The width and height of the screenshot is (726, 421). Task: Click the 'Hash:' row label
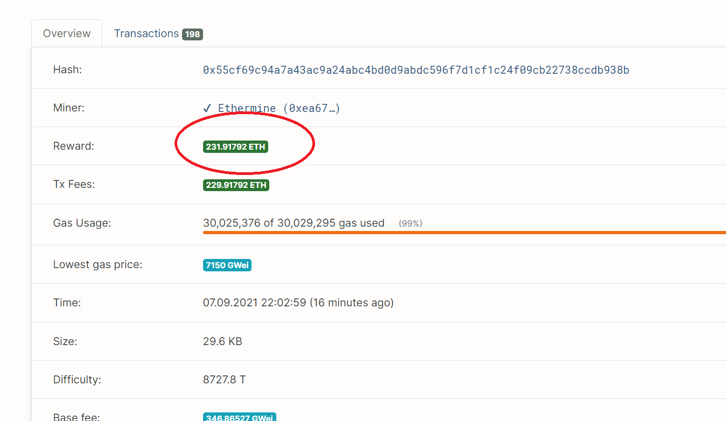coord(67,69)
